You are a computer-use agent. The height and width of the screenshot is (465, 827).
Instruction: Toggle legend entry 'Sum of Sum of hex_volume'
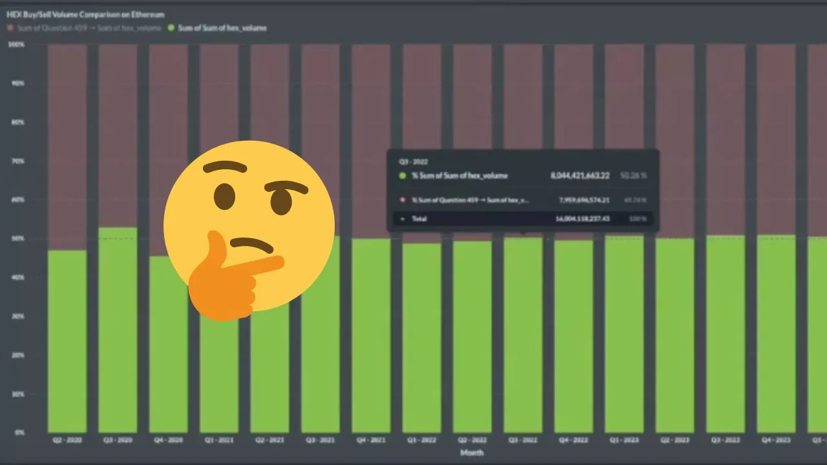pos(216,28)
